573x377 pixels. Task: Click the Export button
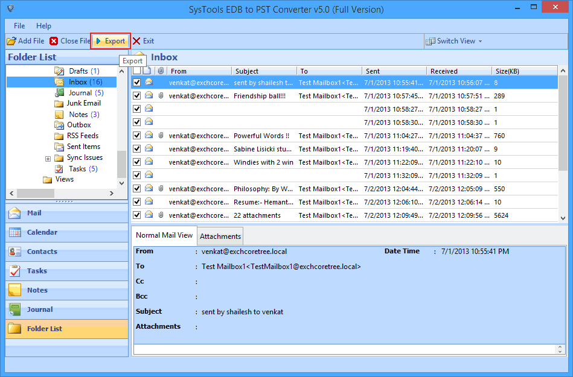[110, 41]
